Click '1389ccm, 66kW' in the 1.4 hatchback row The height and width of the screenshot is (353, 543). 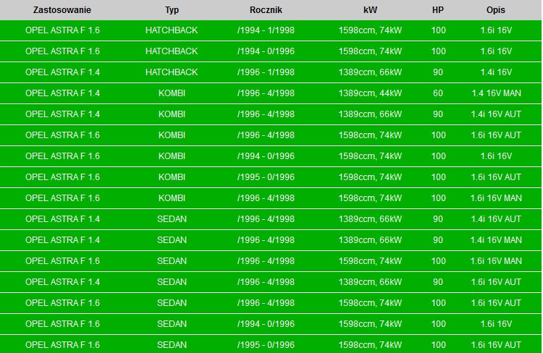pyautogui.click(x=370, y=72)
